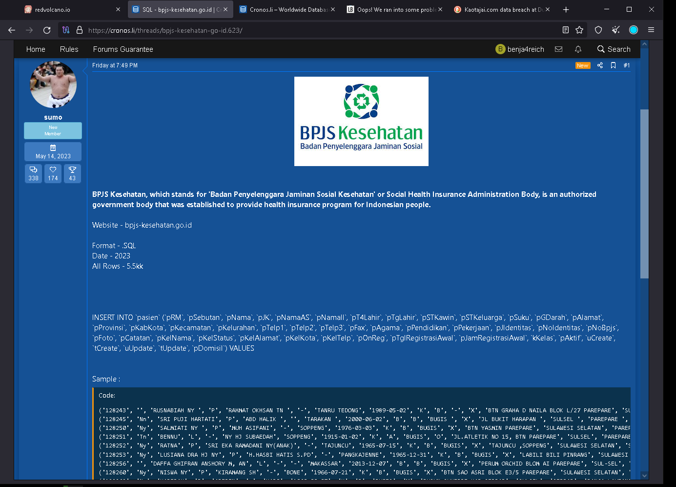676x487 pixels.
Task: Go back to the previous page
Action: [x=12, y=30]
